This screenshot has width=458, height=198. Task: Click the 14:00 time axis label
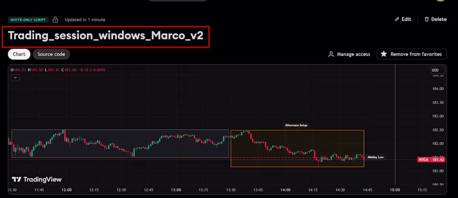[x=285, y=190]
